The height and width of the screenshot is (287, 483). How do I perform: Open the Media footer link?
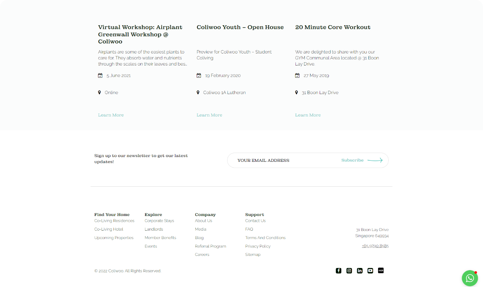[201, 229]
